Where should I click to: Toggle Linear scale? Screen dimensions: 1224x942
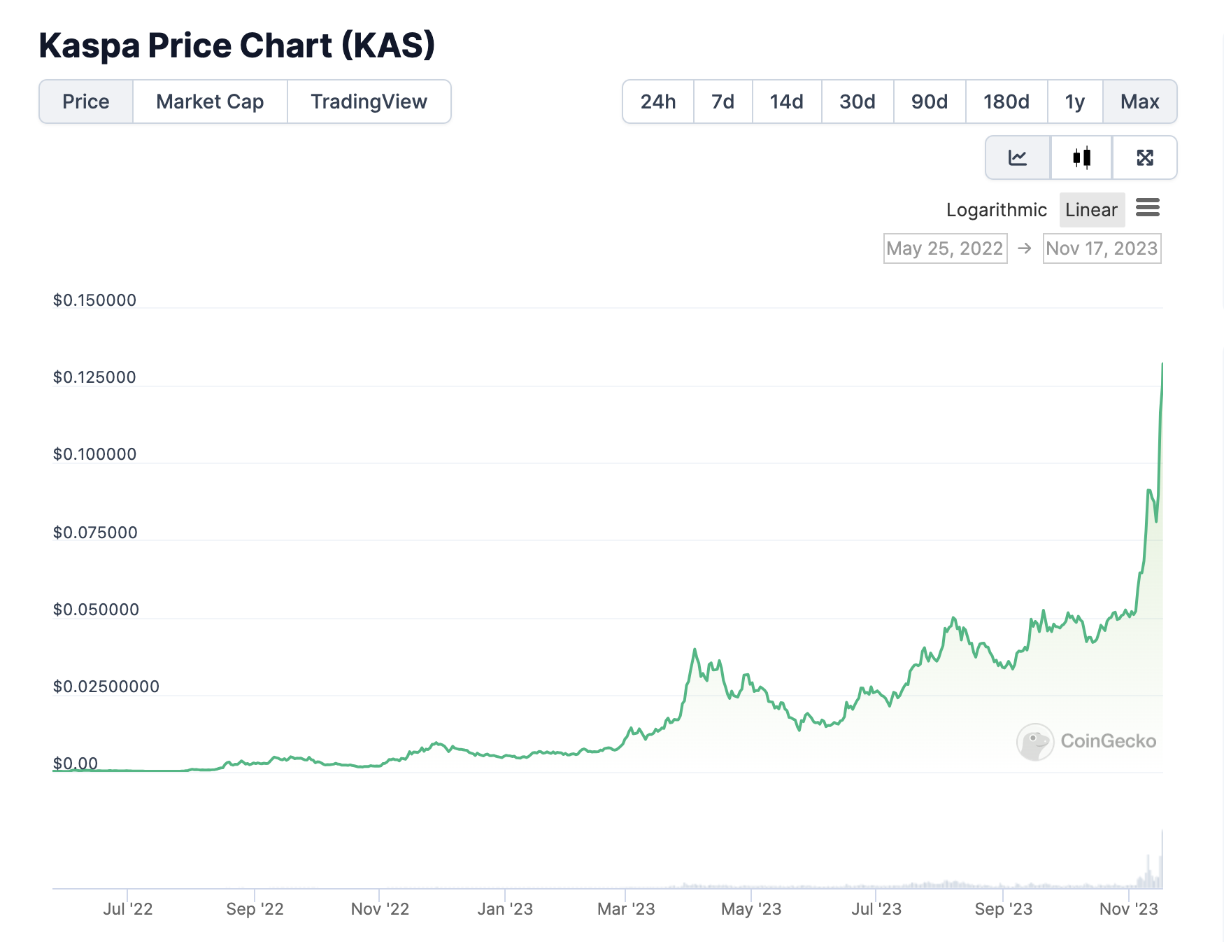(1091, 210)
